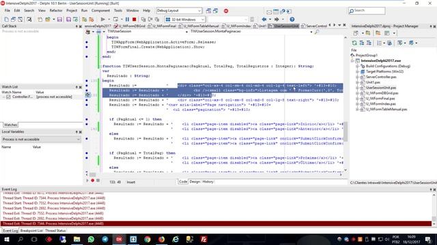Screen dimensions: 437x245
Task: Click Expand All icon in Project Manager
Action: pos(361,43)
